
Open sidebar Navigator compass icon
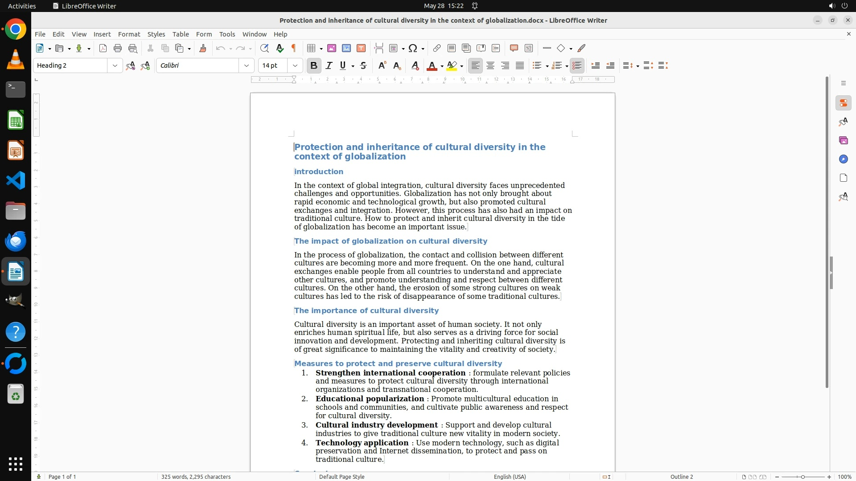(843, 159)
